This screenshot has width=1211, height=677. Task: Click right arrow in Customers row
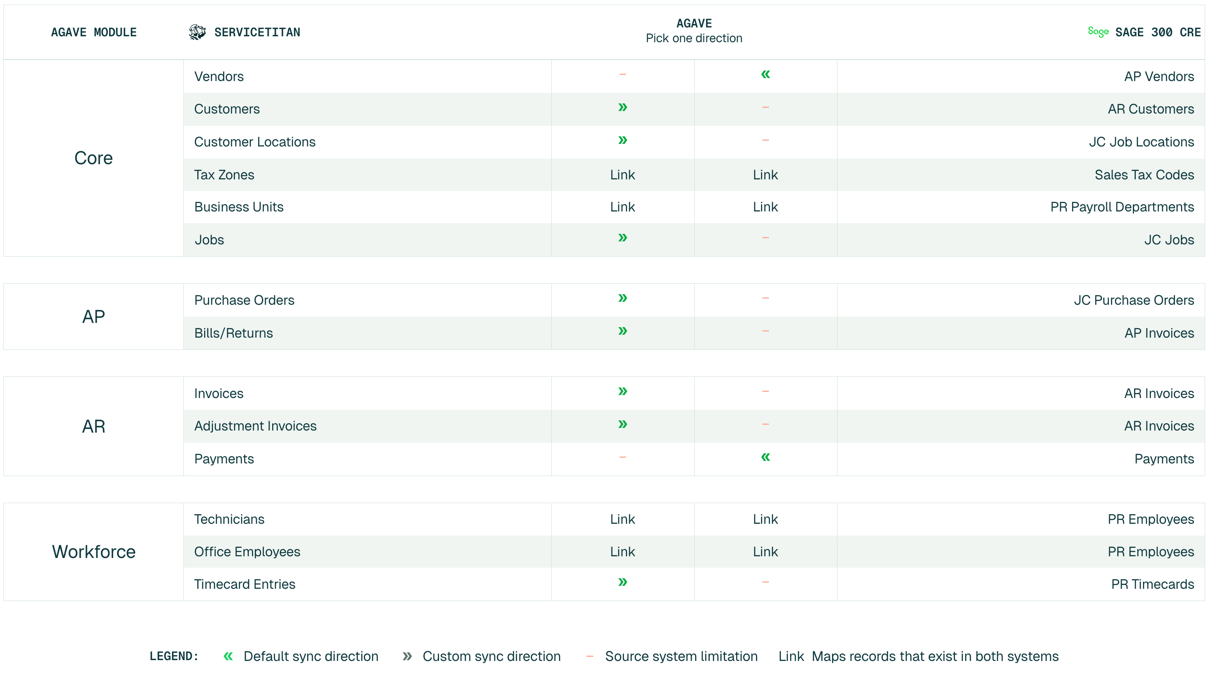tap(622, 107)
